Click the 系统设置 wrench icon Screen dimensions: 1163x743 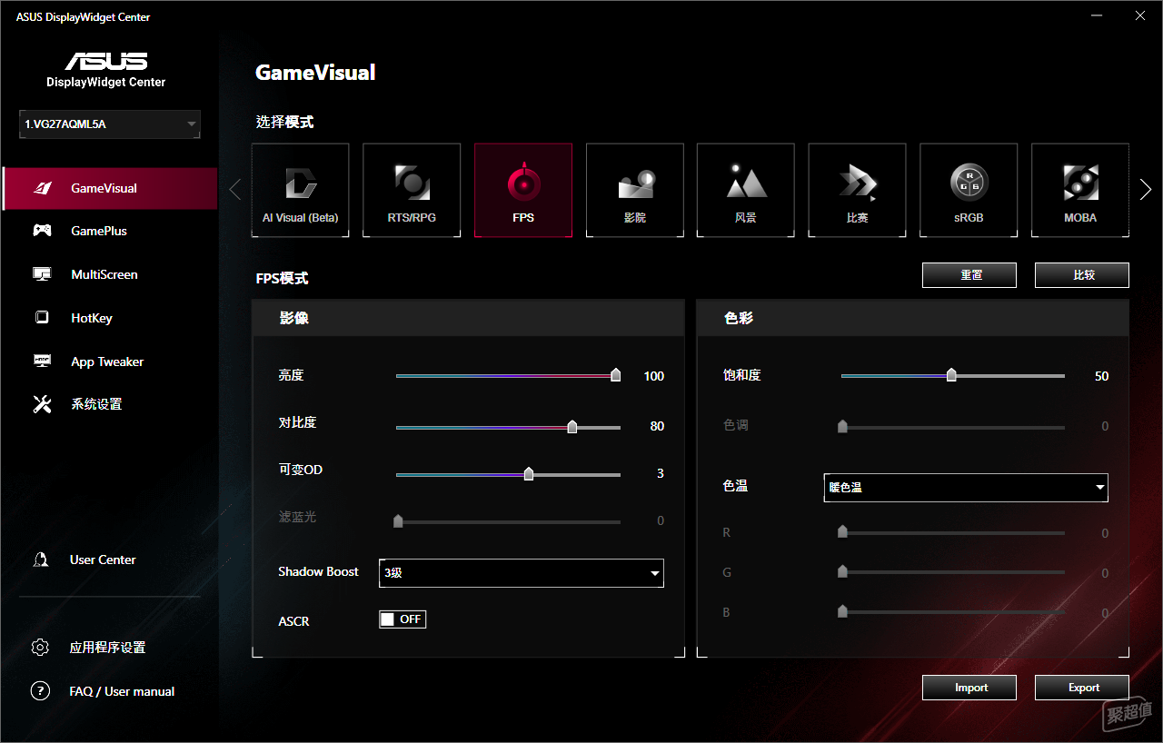42,404
